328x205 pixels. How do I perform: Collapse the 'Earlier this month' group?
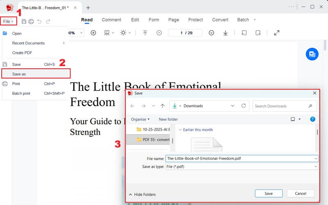tap(180, 130)
